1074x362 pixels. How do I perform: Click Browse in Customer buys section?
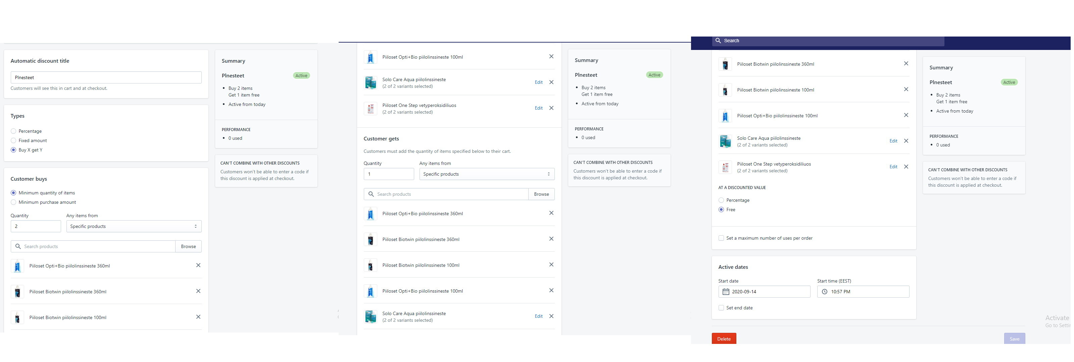click(188, 247)
